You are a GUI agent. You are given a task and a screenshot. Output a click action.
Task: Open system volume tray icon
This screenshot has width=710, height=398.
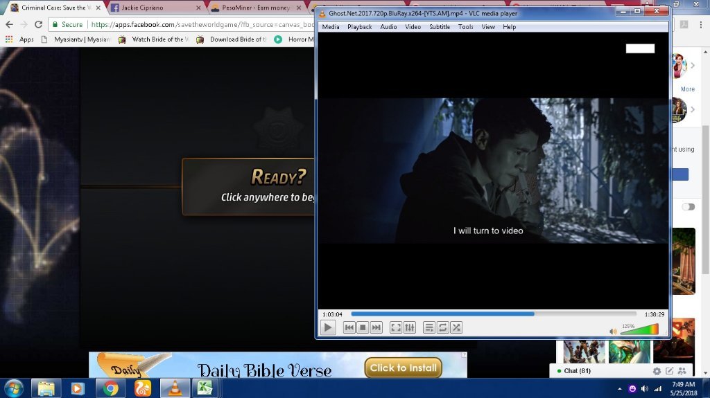(x=645, y=389)
